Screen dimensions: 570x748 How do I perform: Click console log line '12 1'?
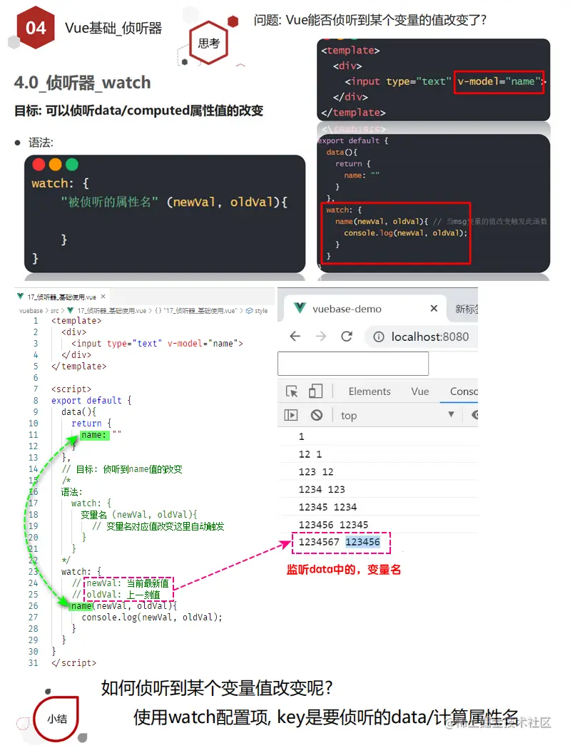click(310, 454)
